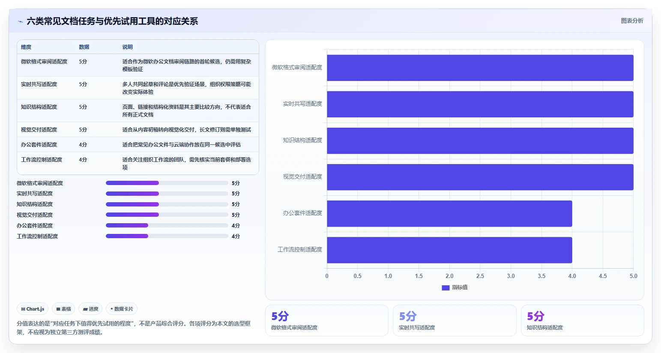Click the 维度 table column header
Screen dimensions: 661x353
26,47
